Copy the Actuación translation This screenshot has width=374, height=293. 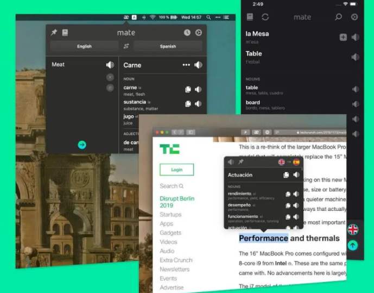pyautogui.click(x=286, y=175)
